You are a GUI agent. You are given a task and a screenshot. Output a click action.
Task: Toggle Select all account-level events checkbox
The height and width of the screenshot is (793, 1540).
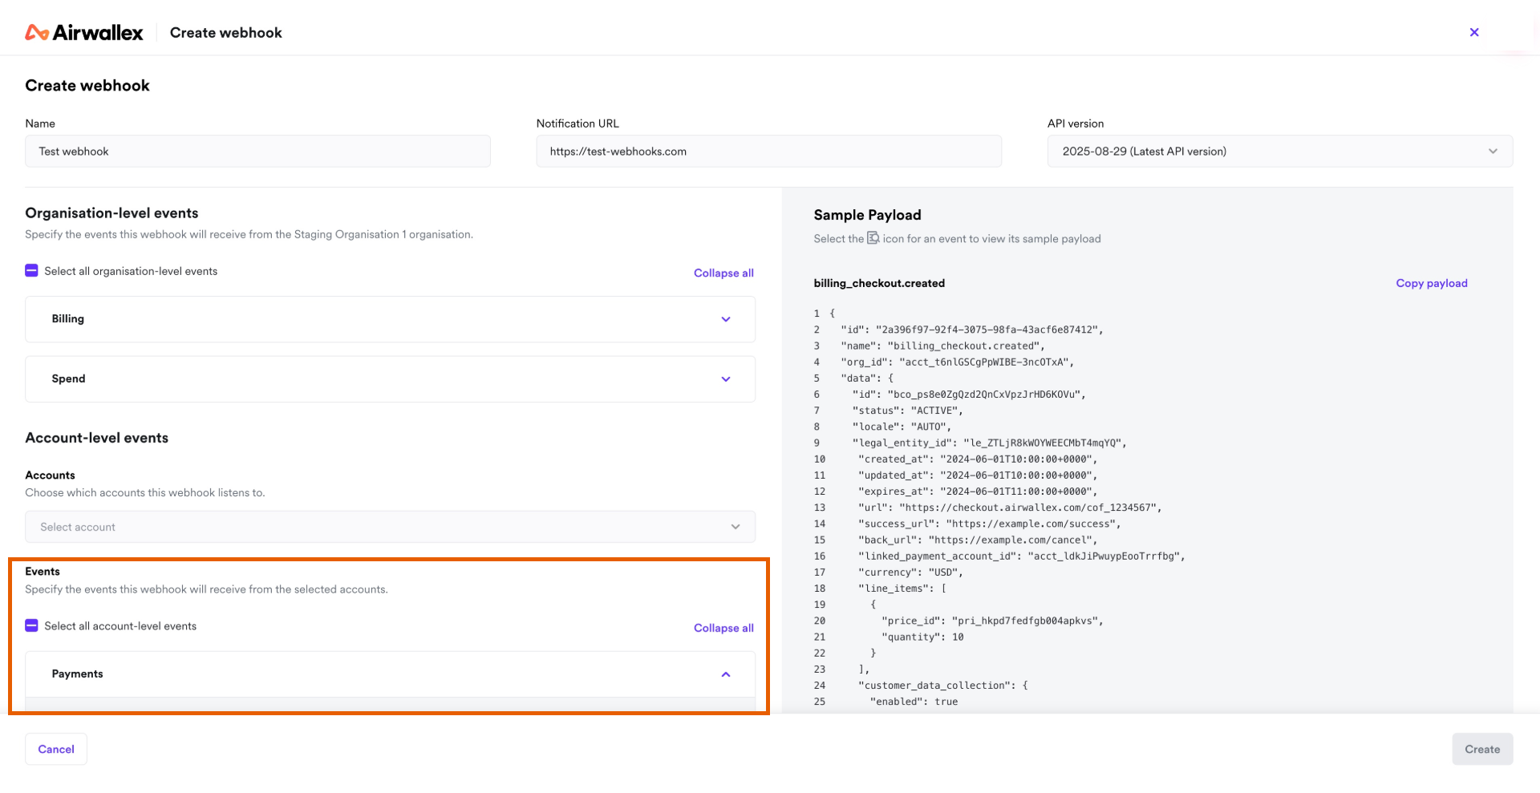[x=31, y=625]
